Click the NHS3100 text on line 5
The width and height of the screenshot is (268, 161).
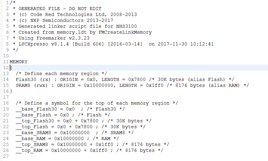click(x=127, y=26)
